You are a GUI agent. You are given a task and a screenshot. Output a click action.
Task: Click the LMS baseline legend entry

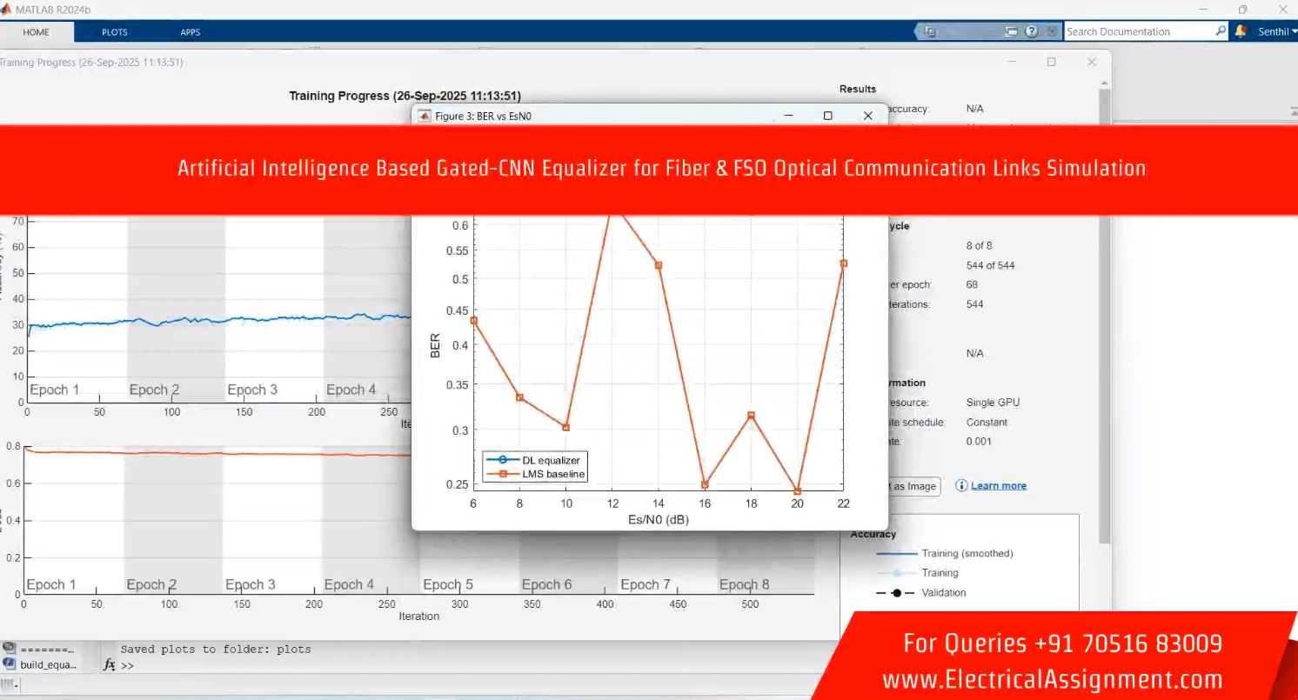(x=535, y=474)
